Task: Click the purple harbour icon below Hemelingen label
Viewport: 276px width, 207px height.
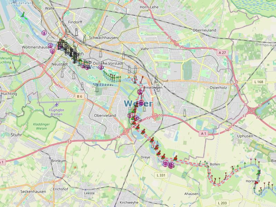Action: (x=140, y=92)
